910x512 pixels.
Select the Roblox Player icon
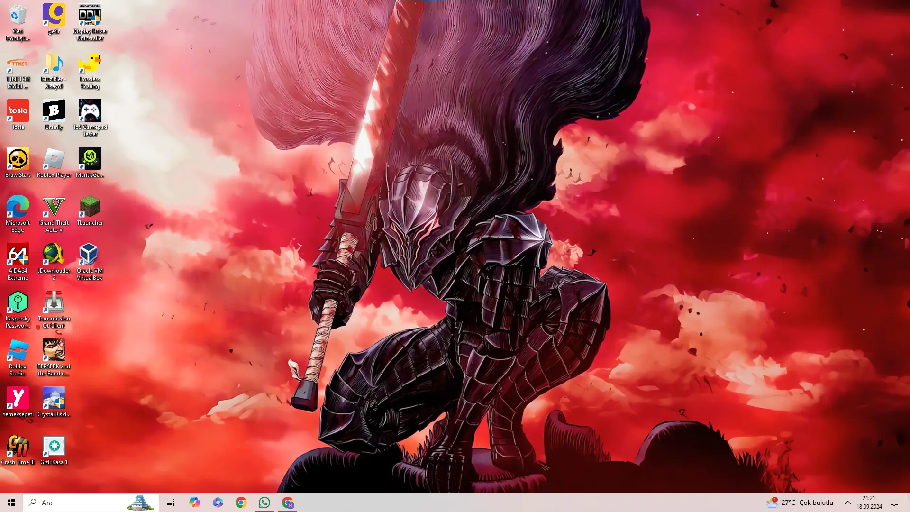pyautogui.click(x=54, y=163)
